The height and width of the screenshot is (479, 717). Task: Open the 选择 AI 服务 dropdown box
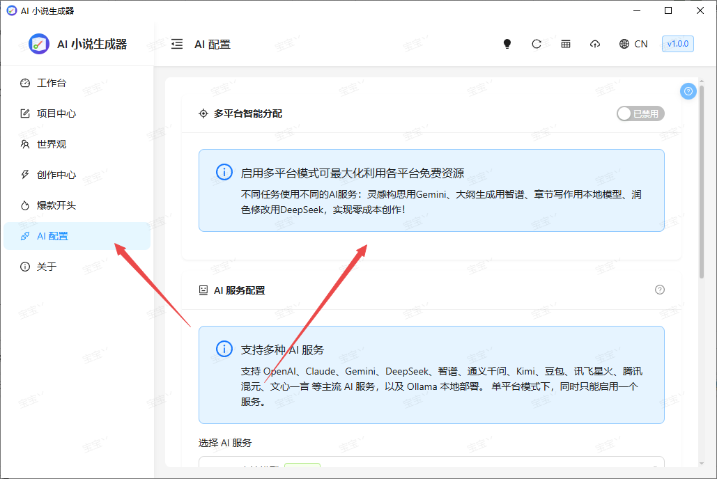[x=431, y=465]
